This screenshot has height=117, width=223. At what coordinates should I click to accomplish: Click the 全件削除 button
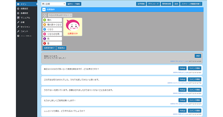[141, 4]
